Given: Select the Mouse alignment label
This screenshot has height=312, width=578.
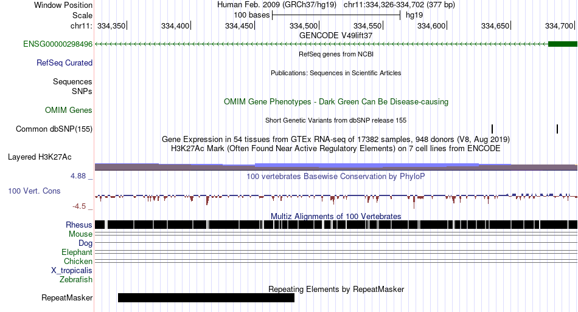Looking at the screenshot, I should [x=80, y=234].
